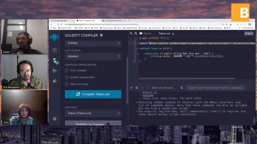Open the 2 tabs dropdown in editor
The height and width of the screenshot is (144, 257).
pyautogui.click(x=249, y=34)
